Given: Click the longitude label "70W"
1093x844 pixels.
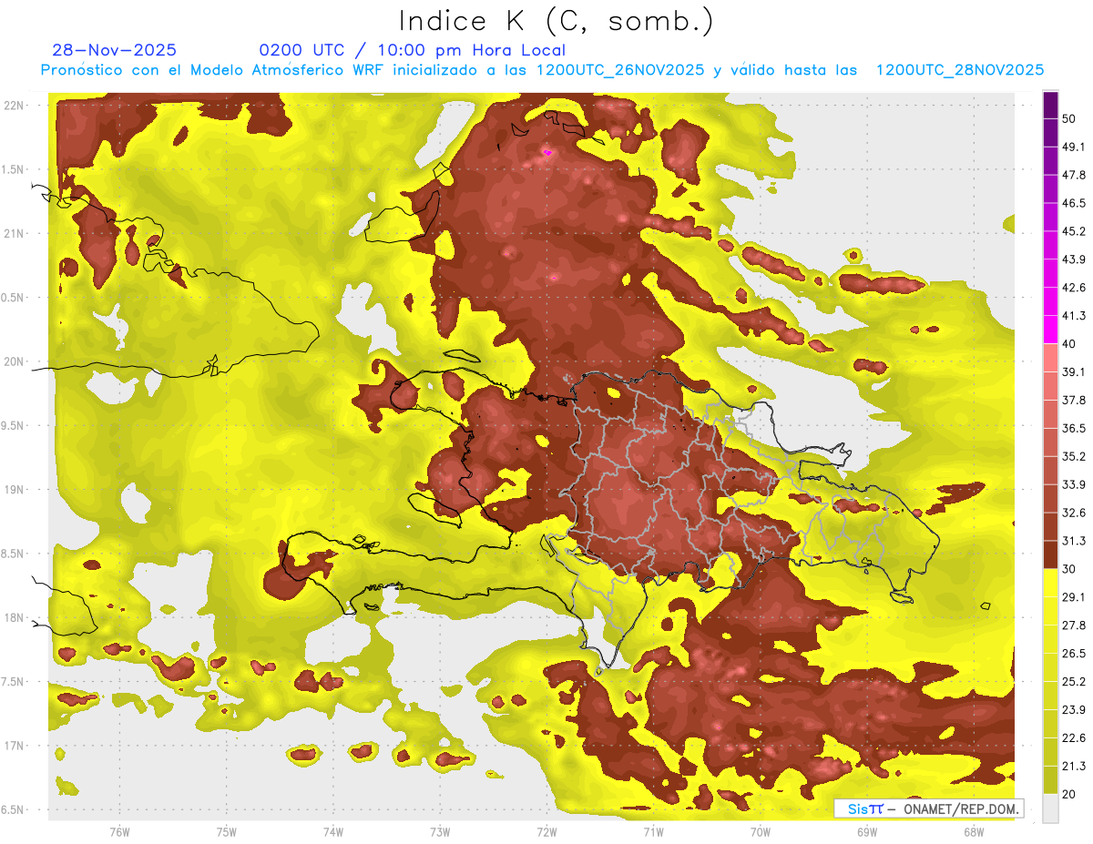Looking at the screenshot, I should 760,831.
